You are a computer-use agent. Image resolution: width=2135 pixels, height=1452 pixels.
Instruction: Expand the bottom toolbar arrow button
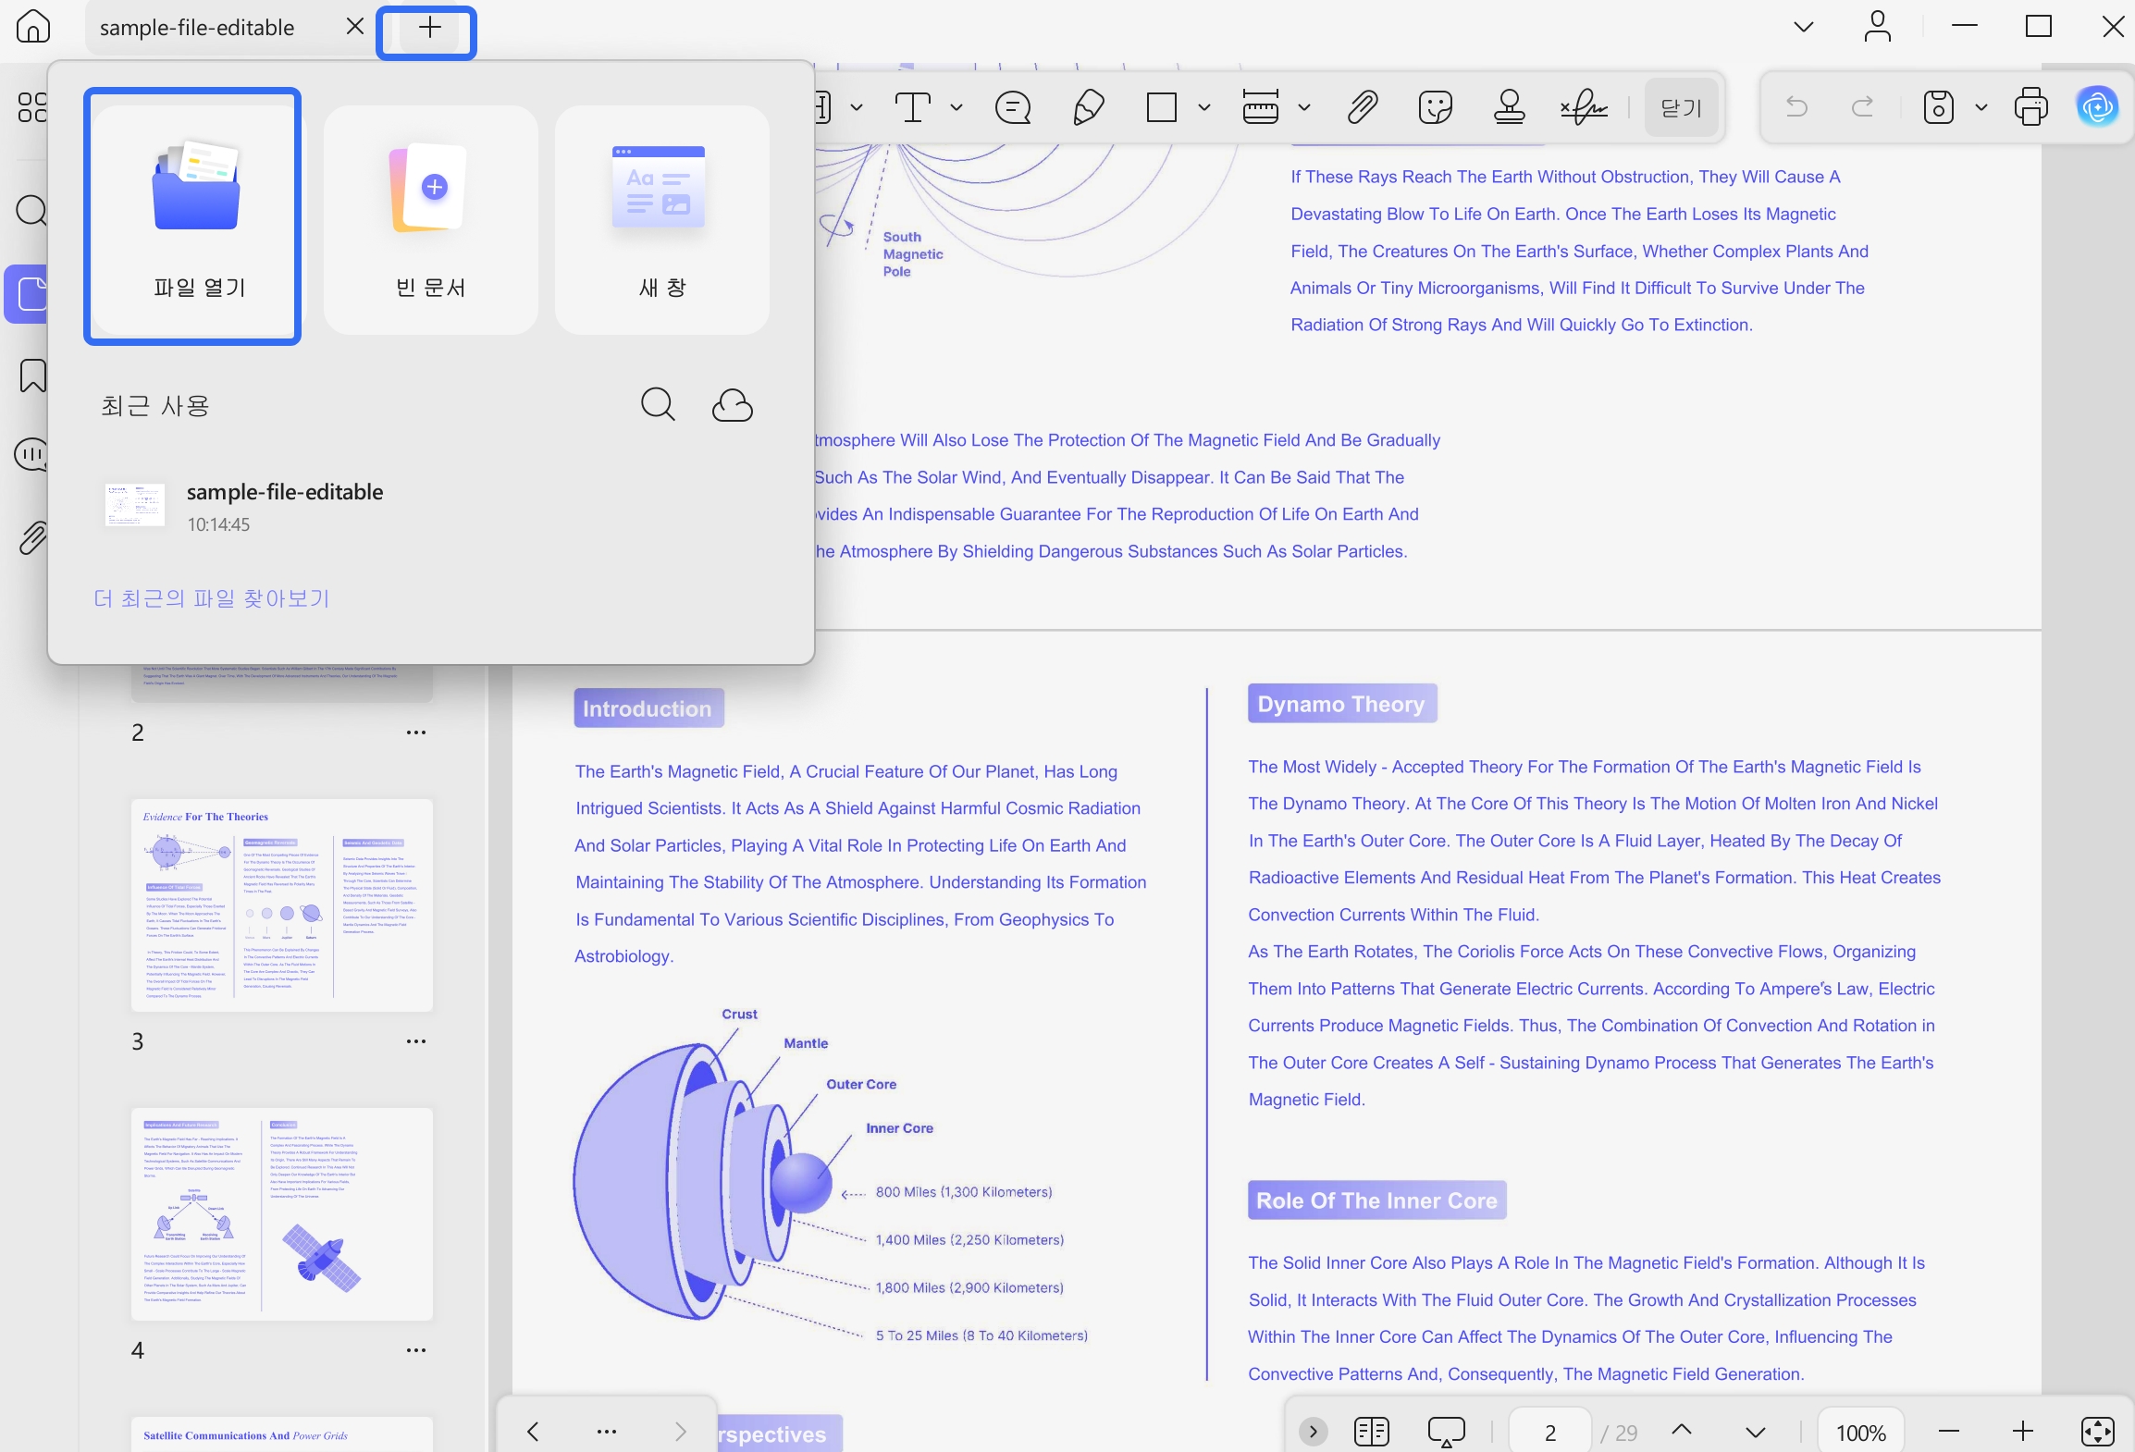[1313, 1432]
